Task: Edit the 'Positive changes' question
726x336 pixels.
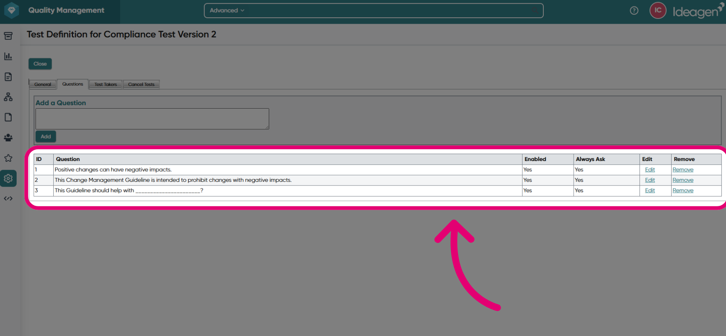Action: (650, 170)
